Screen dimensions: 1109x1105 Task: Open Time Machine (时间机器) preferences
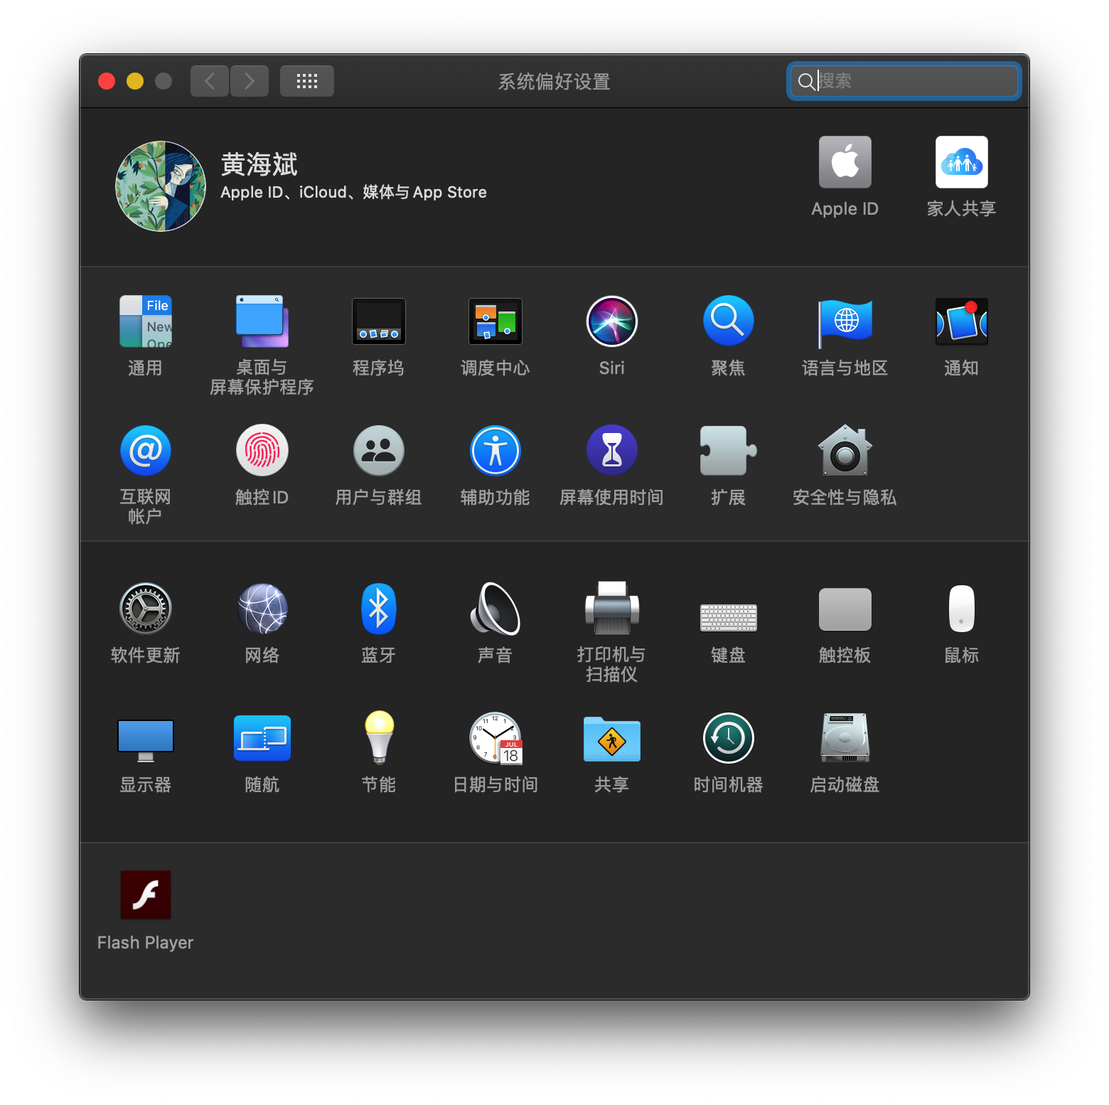[728, 739]
